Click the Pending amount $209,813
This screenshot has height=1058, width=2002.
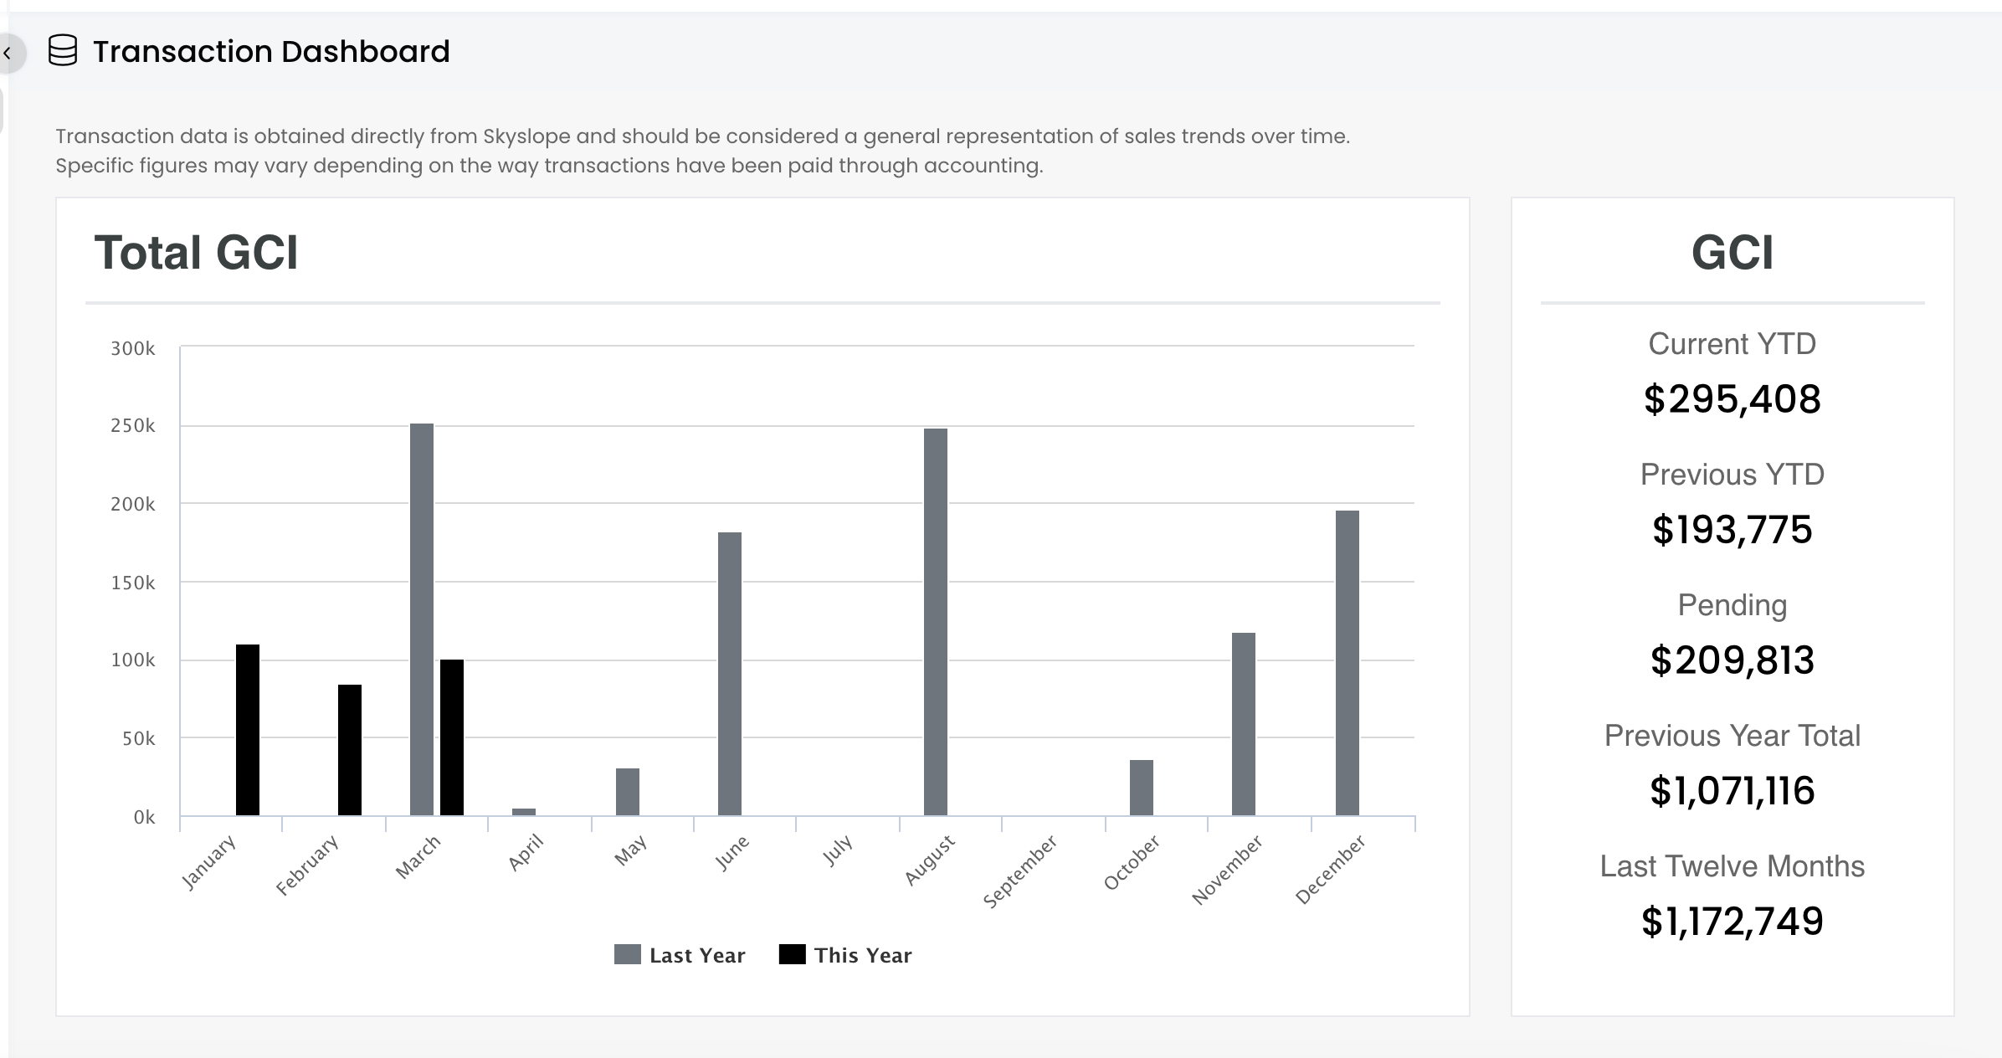[1732, 660]
